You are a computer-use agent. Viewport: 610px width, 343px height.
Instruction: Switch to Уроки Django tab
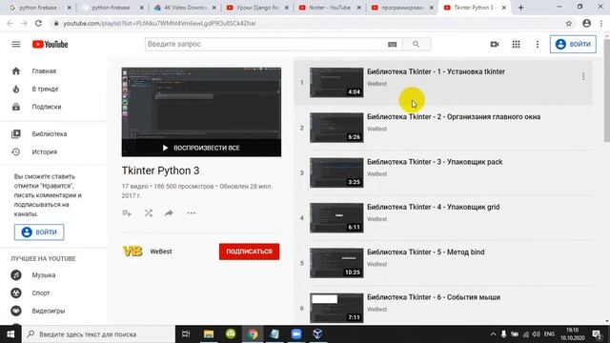click(256, 8)
